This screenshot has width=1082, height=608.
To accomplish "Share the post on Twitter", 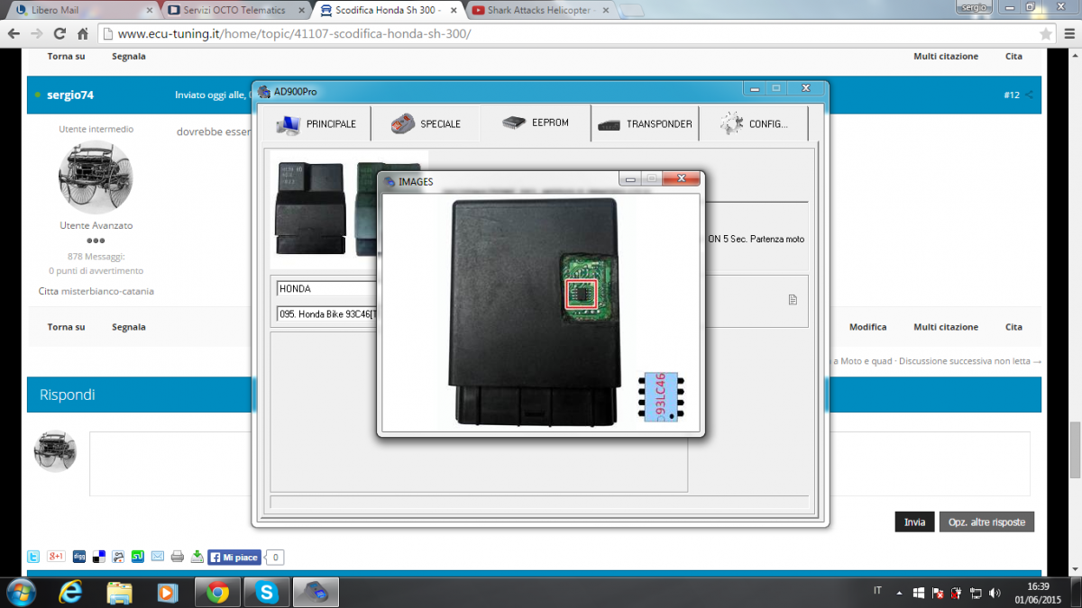I will [x=33, y=557].
